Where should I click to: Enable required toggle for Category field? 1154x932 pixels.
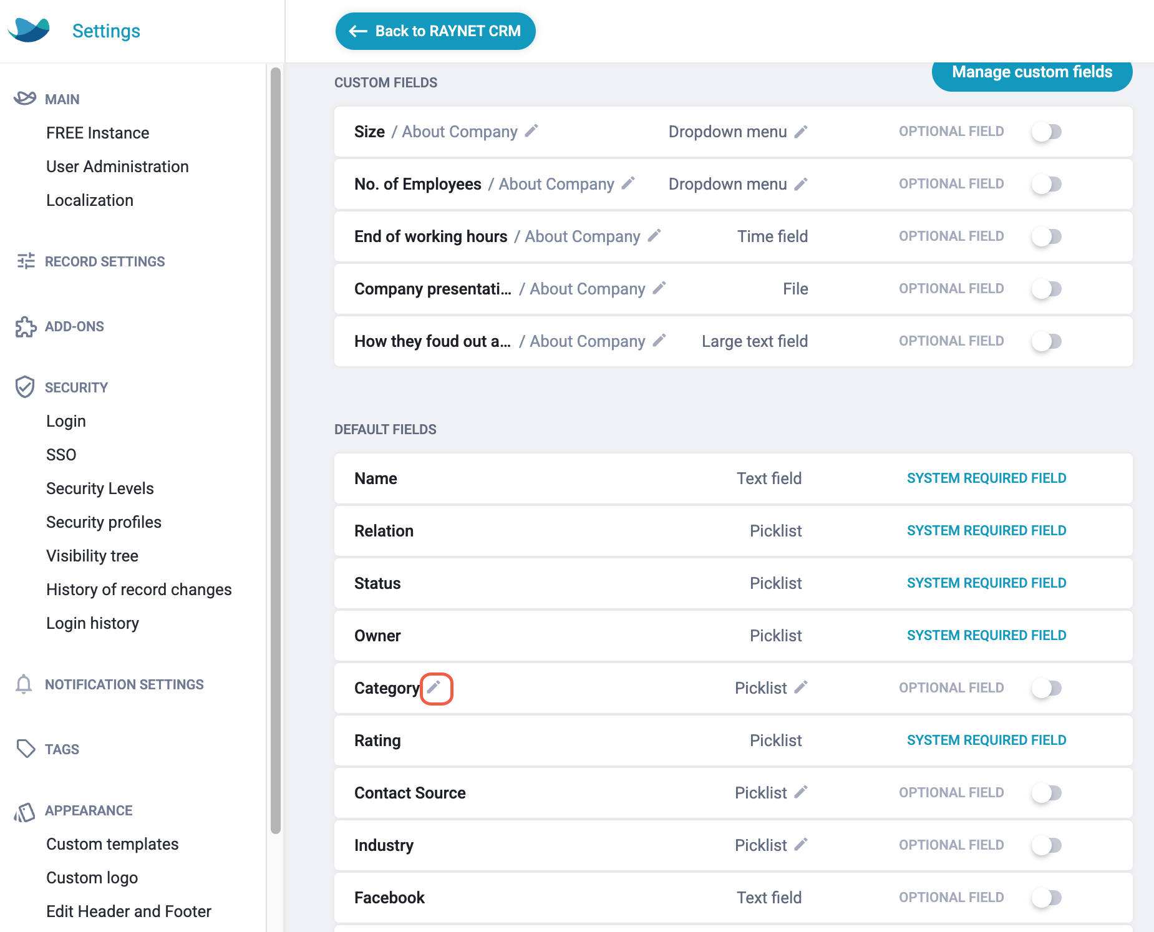click(x=1047, y=688)
